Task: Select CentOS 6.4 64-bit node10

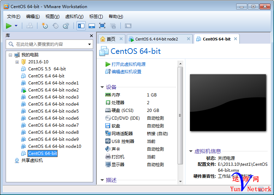Action: pyautogui.click(x=55, y=146)
